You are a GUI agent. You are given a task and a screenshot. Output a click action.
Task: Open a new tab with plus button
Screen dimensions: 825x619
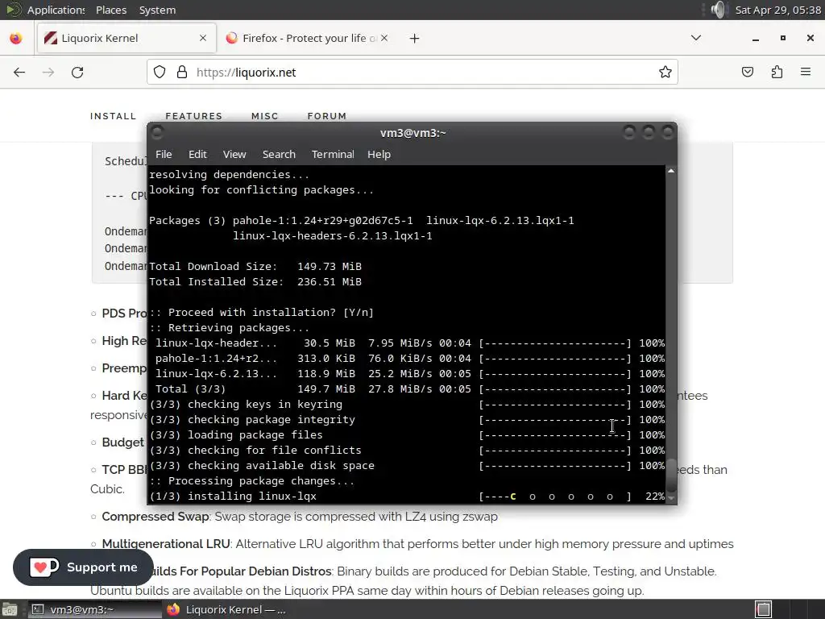pyautogui.click(x=415, y=39)
